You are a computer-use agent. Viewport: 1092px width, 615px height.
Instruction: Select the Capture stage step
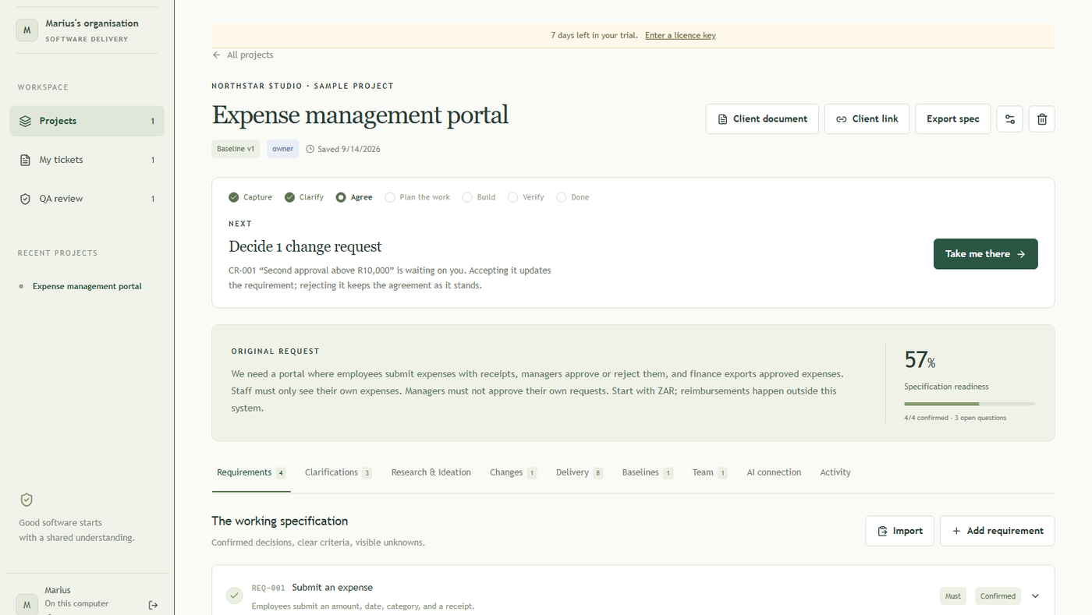(250, 197)
